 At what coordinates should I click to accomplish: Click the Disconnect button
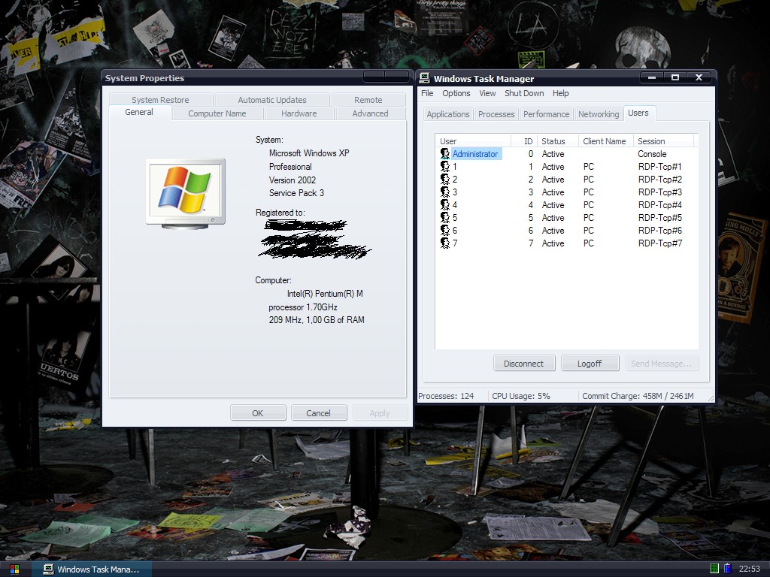[524, 364]
